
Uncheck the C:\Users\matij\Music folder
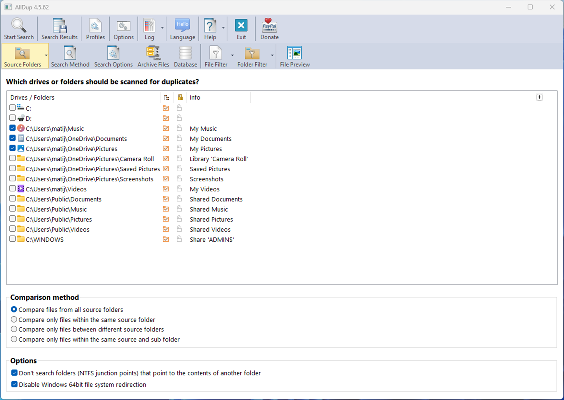[12, 128]
